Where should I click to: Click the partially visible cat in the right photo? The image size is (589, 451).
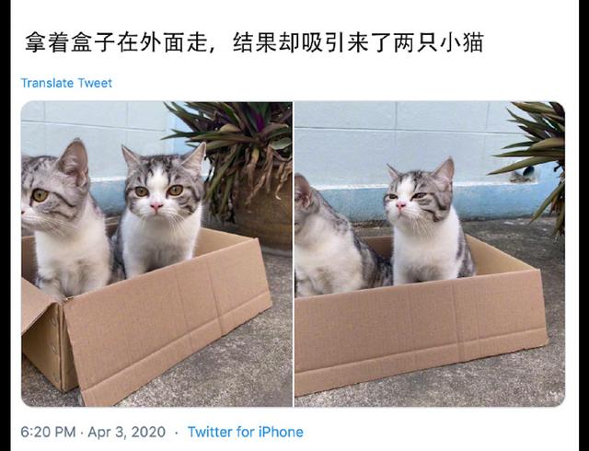[330, 240]
